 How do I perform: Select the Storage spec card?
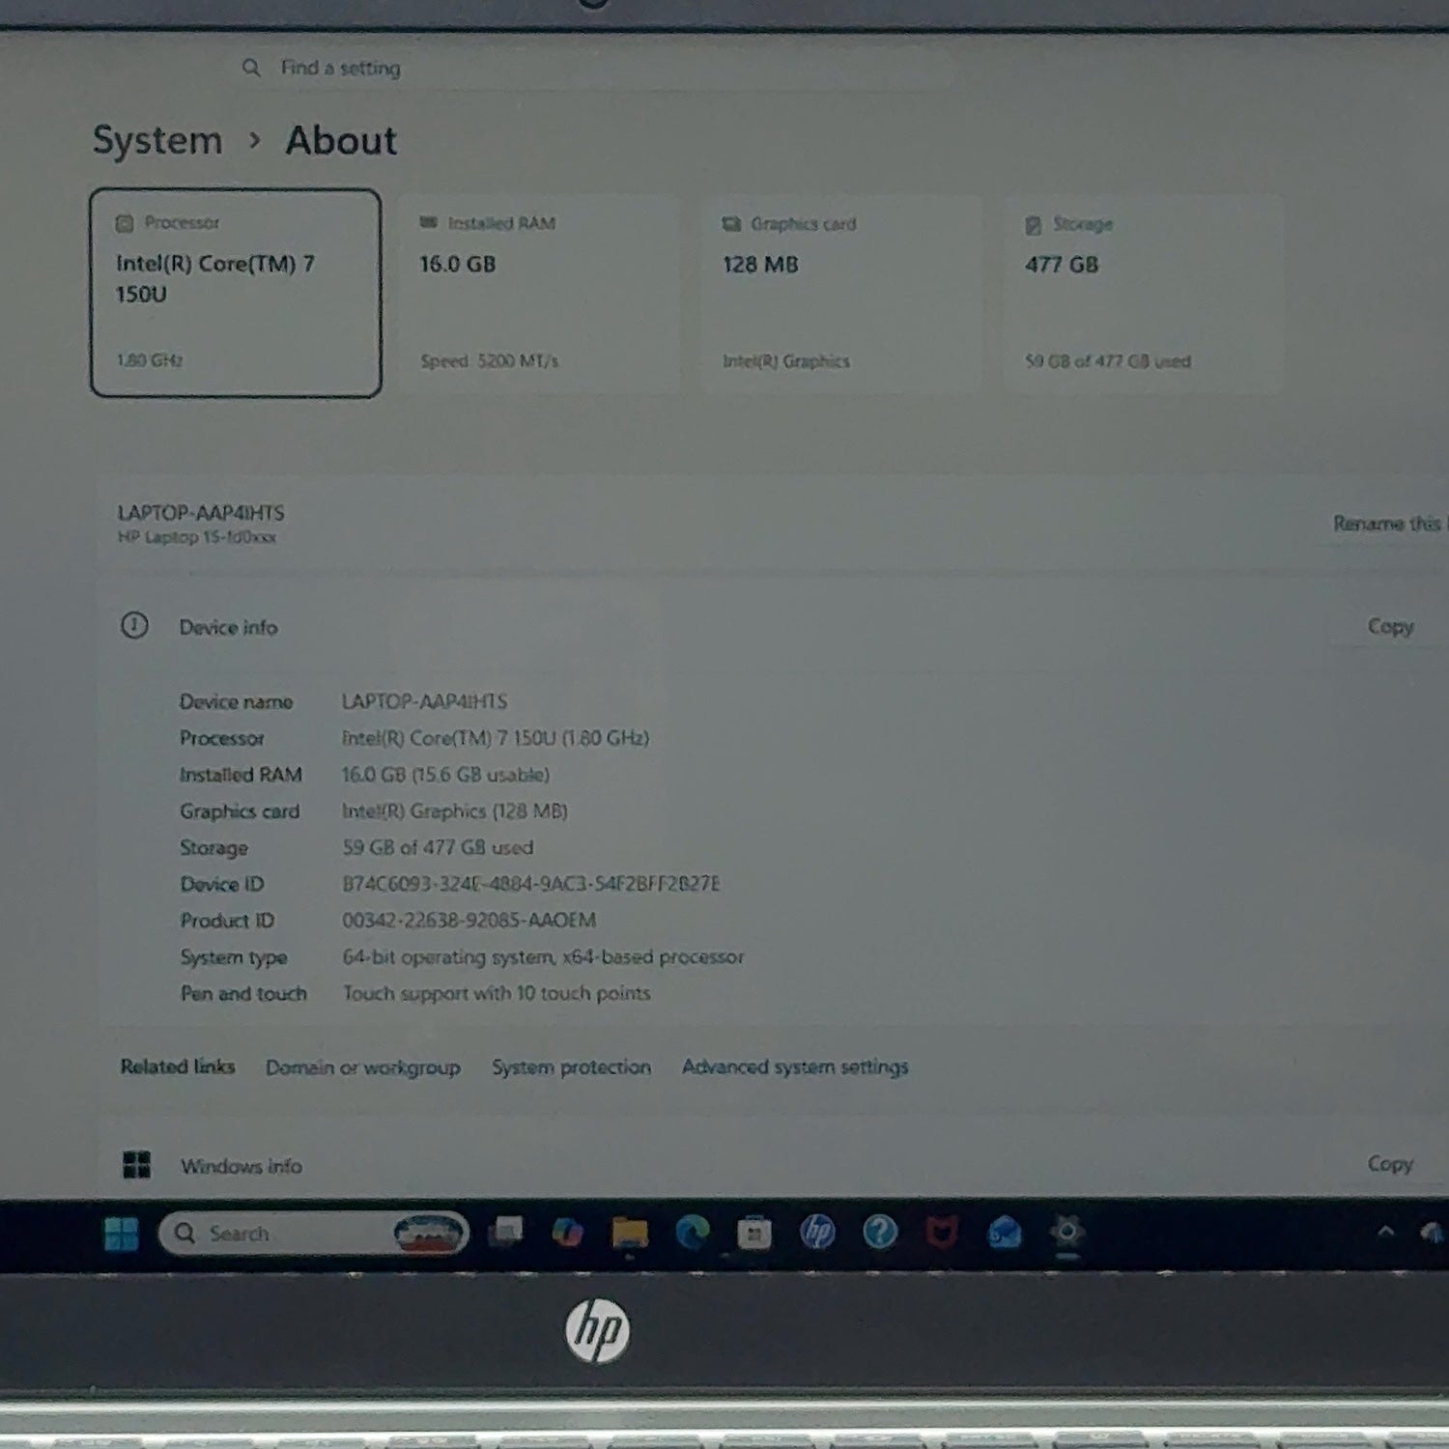click(1144, 294)
